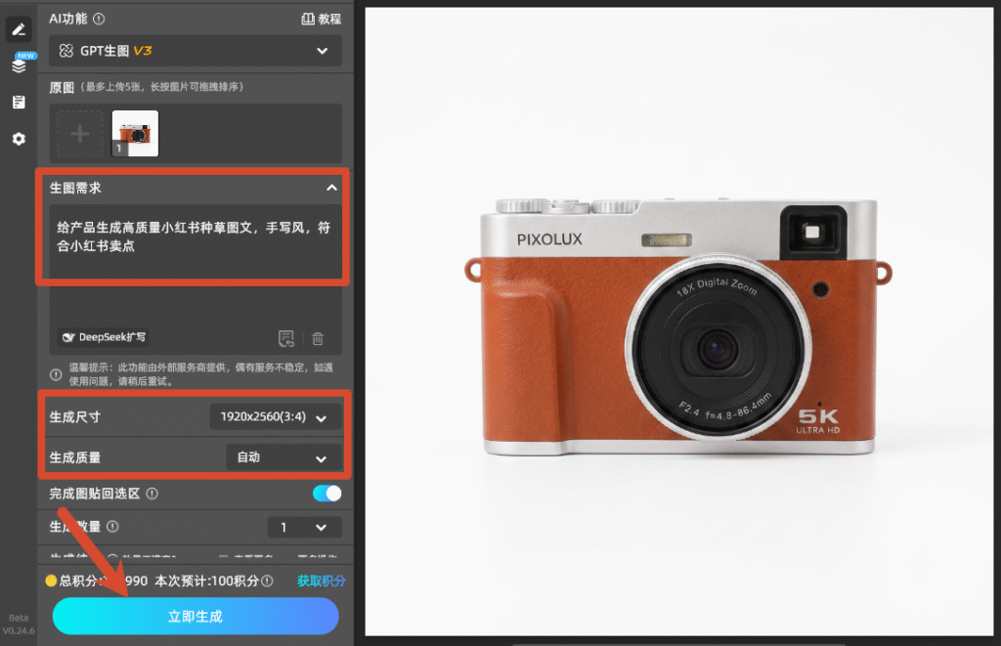The image size is (1001, 646).
Task: Click the 生成质量 label
Action: point(74,457)
